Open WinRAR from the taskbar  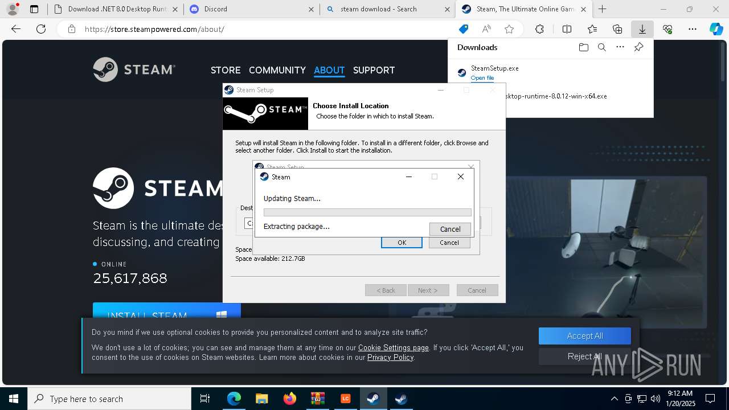click(317, 399)
